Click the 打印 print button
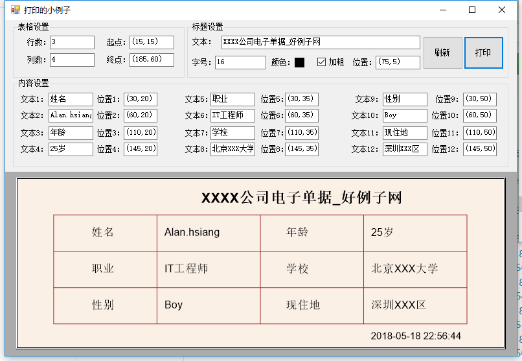The image size is (522, 361). (x=483, y=52)
